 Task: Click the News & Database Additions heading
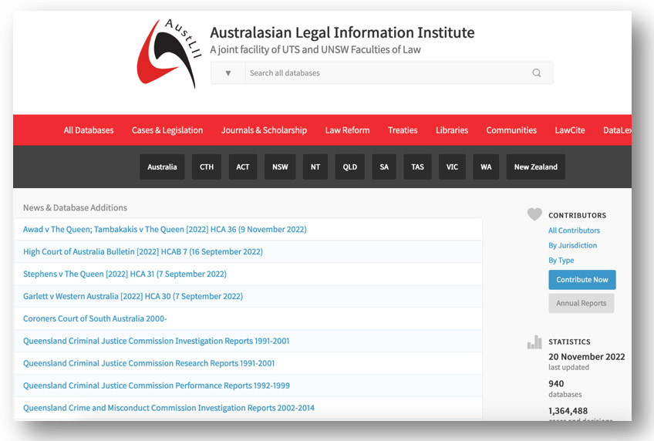pyautogui.click(x=75, y=207)
